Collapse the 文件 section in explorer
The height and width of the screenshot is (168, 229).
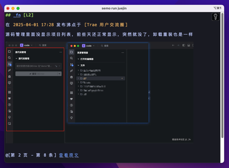[x=79, y=65]
